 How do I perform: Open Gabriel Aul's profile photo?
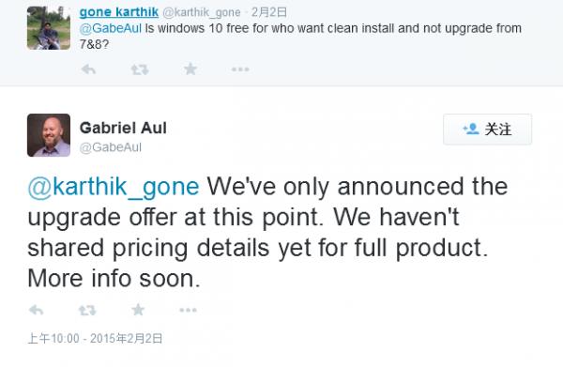click(x=49, y=135)
